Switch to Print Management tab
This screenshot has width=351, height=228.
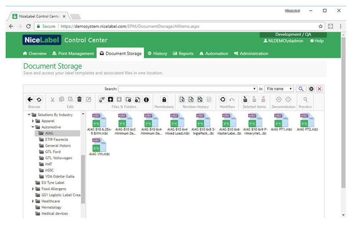coord(73,53)
